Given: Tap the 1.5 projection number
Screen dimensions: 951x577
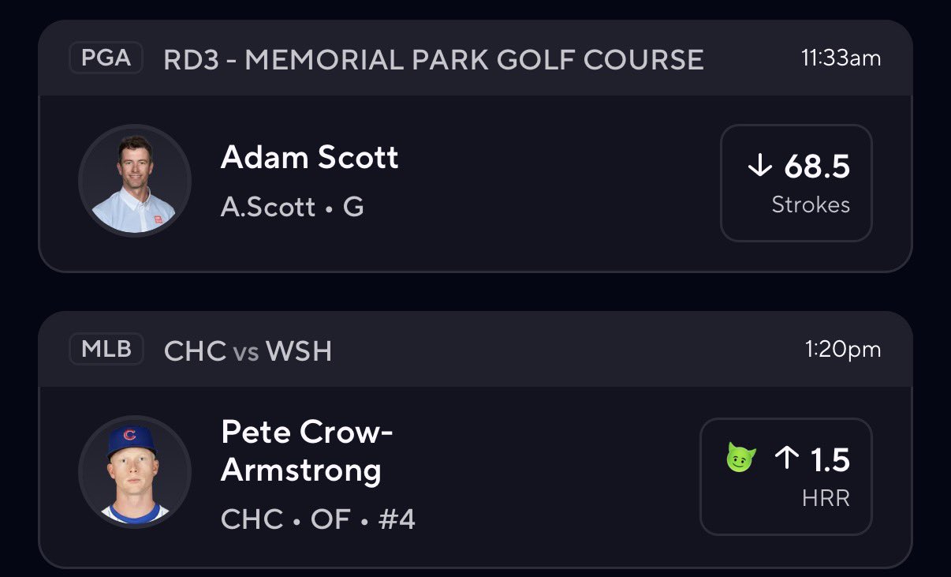Looking at the screenshot, I should point(830,459).
